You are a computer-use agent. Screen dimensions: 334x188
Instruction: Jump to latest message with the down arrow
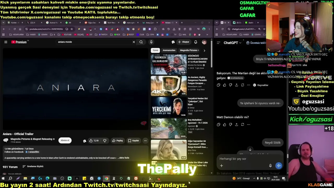point(250,150)
